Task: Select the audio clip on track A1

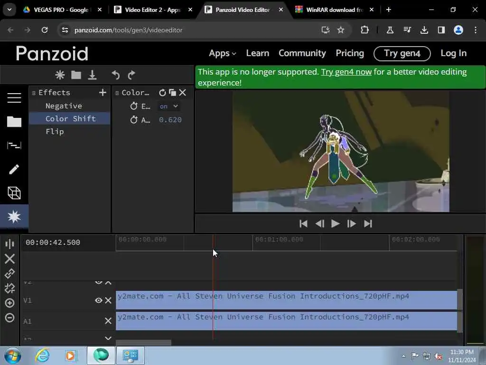Action: point(286,321)
